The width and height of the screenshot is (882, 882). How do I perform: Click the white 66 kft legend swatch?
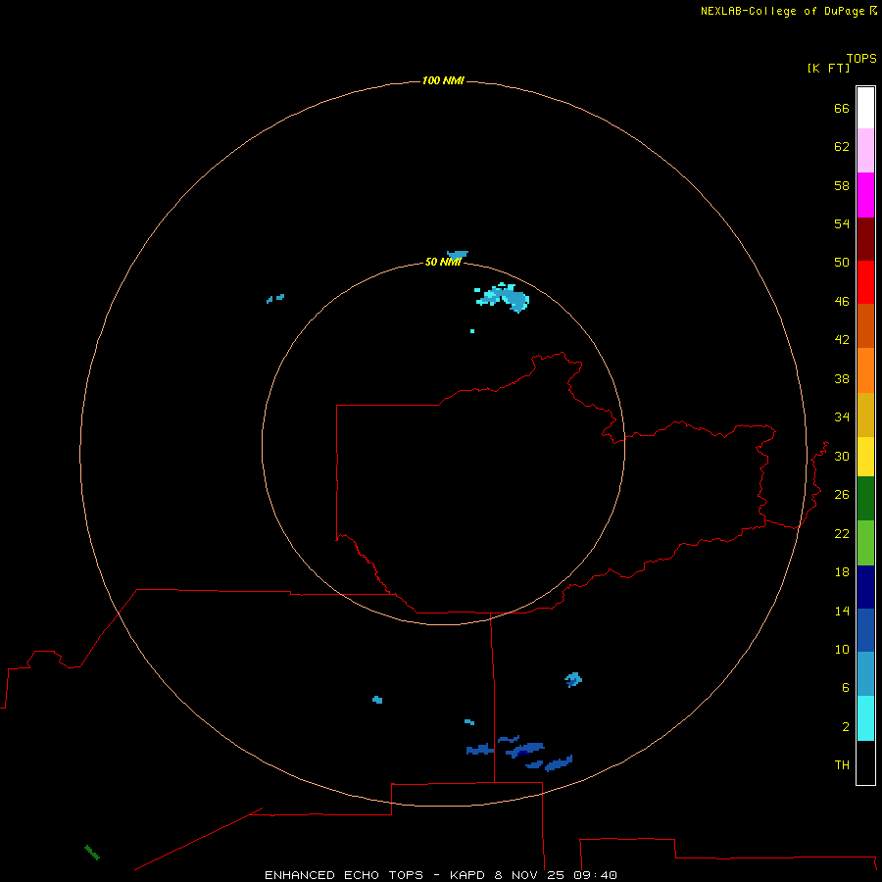click(865, 108)
